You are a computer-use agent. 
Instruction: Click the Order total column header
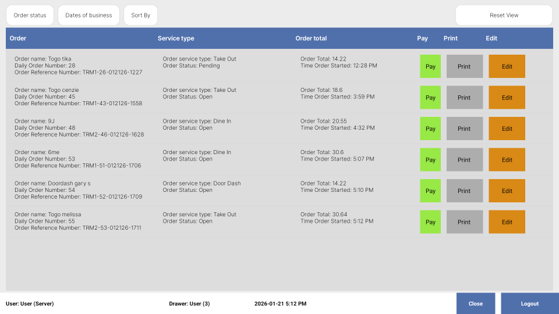coord(311,38)
